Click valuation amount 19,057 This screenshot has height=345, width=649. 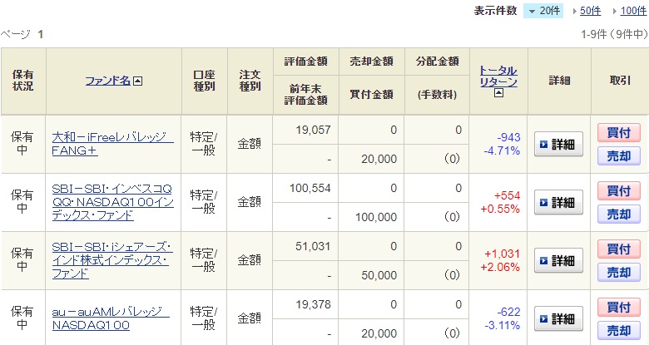[313, 130]
